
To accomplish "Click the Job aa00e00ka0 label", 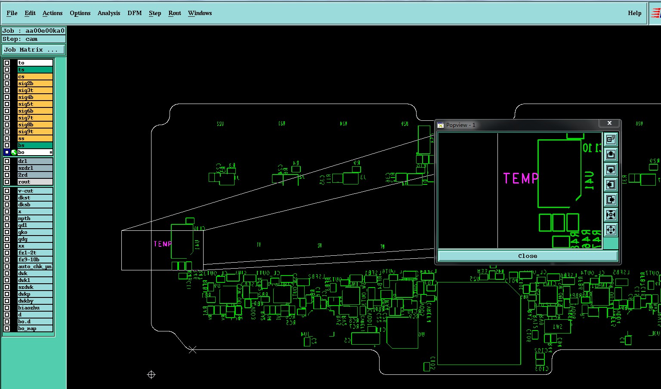I will tap(34, 31).
